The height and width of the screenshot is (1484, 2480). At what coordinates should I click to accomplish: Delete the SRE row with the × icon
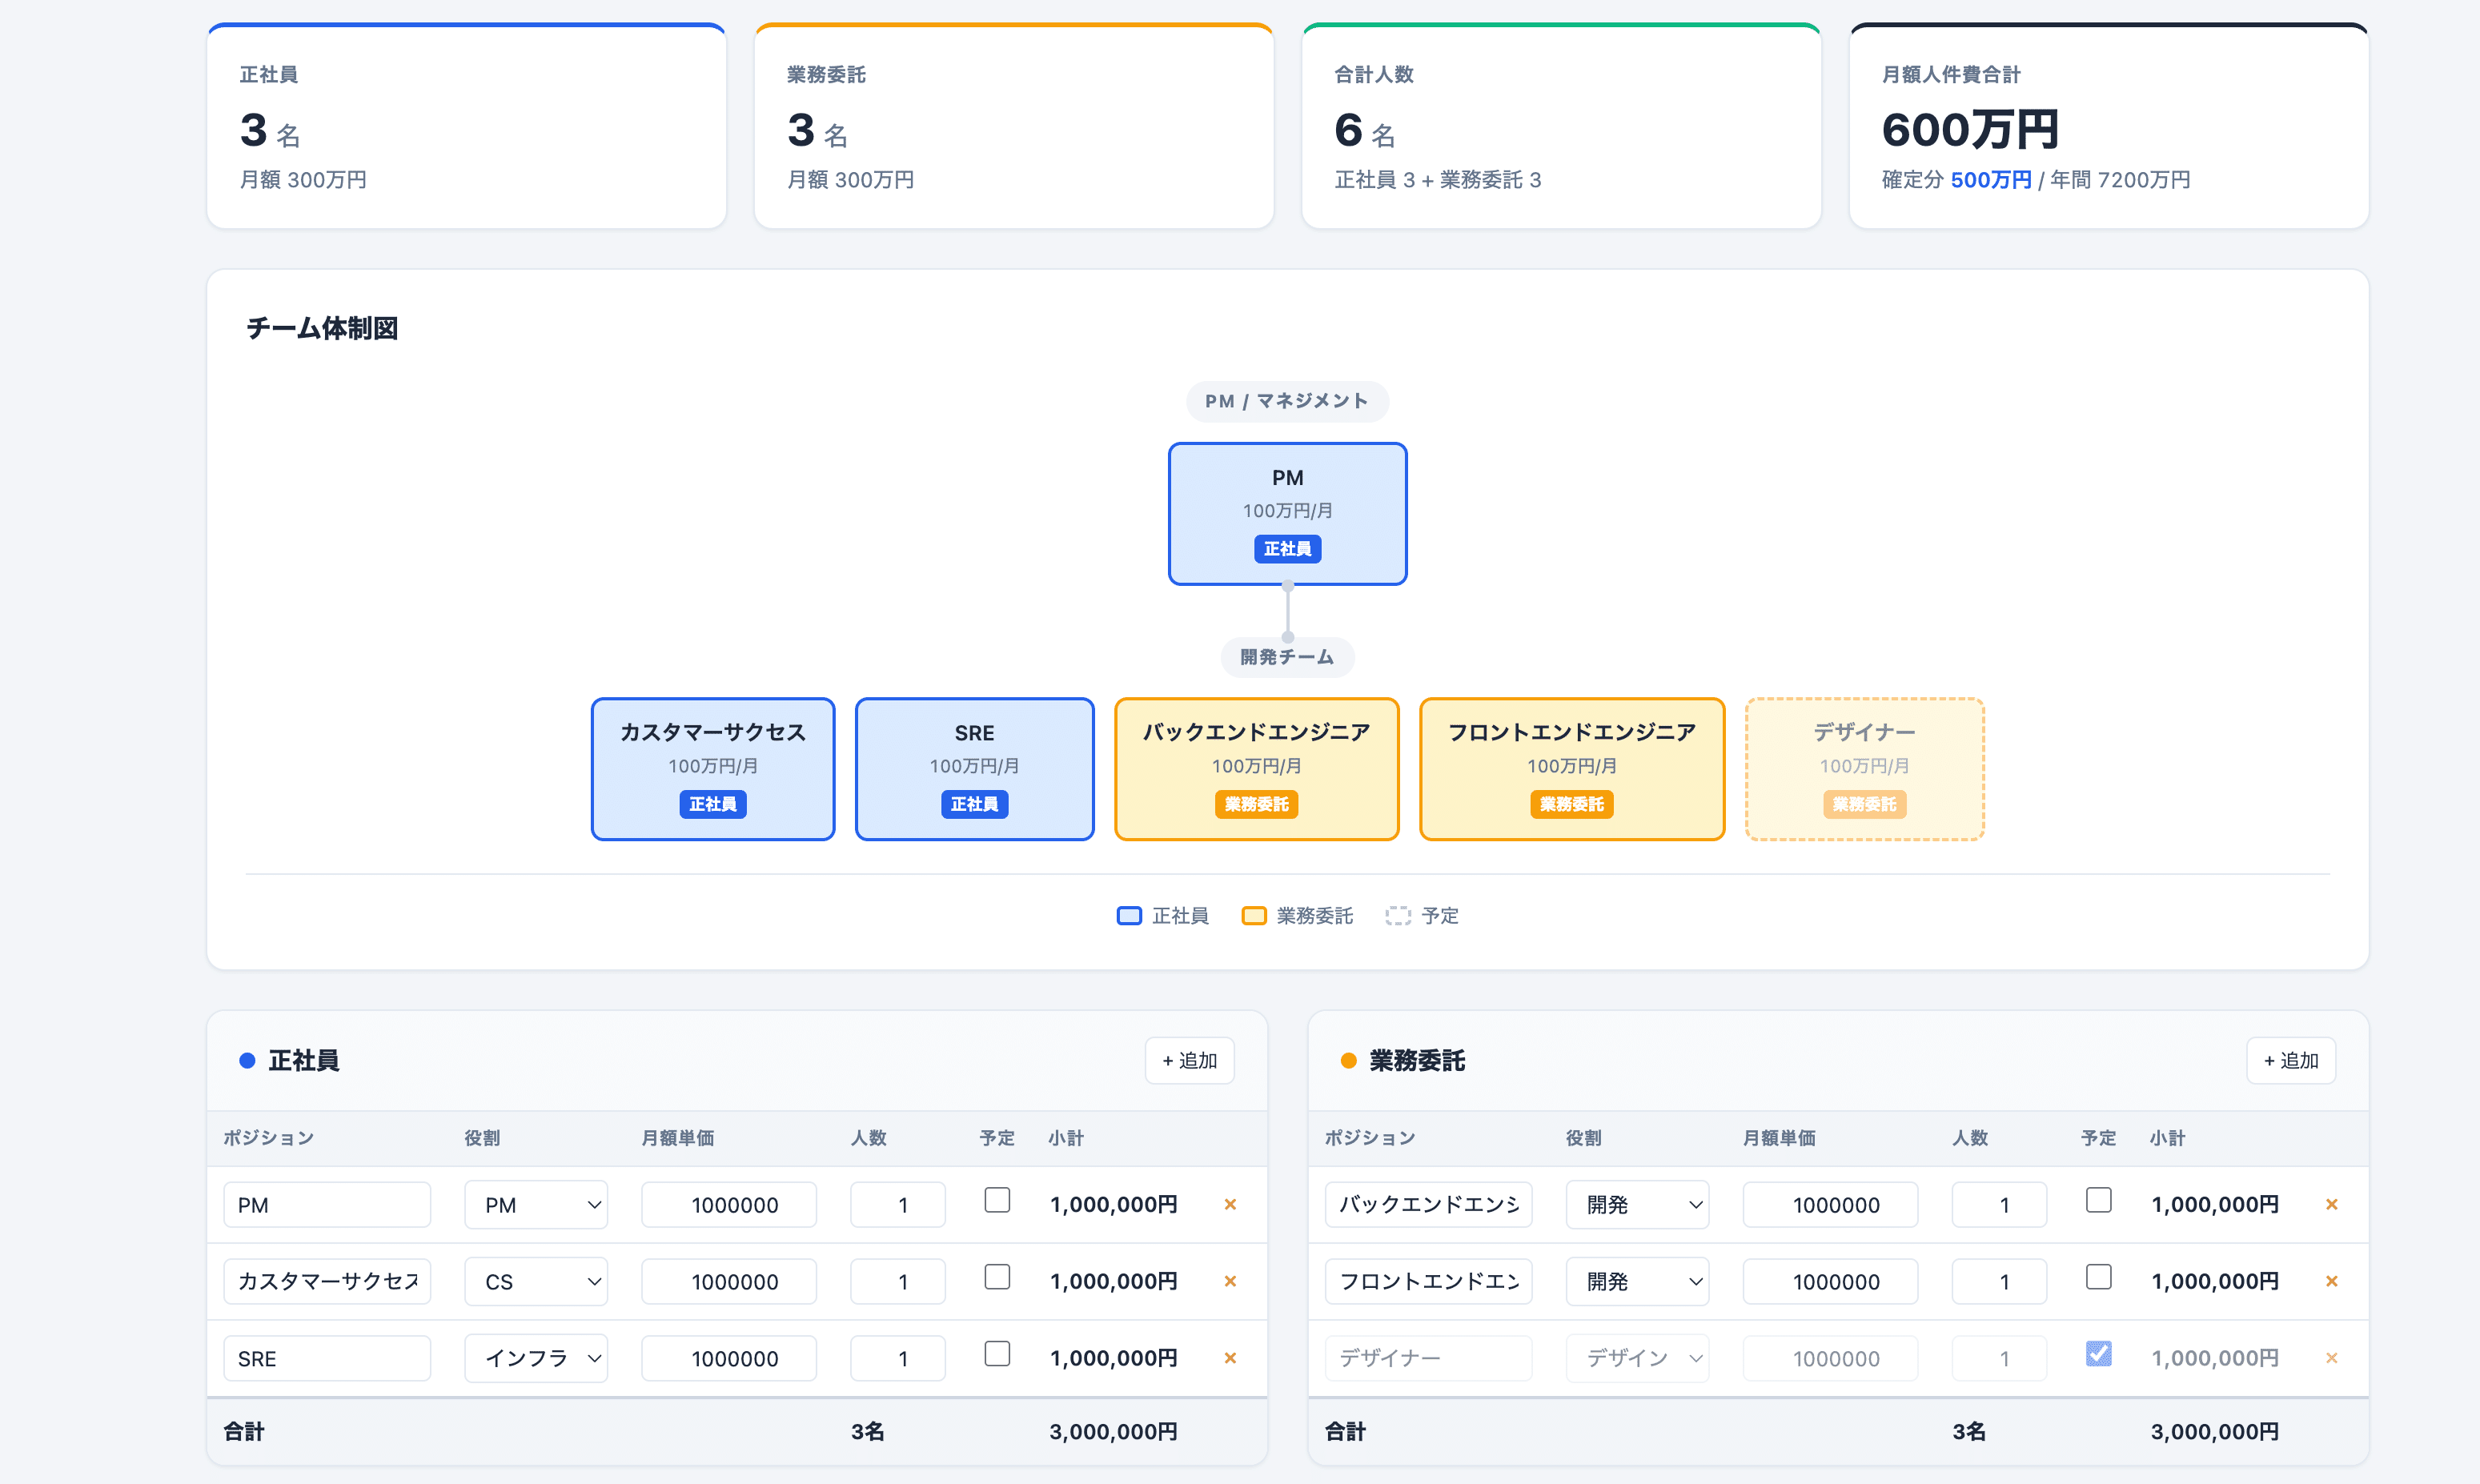click(1230, 1358)
